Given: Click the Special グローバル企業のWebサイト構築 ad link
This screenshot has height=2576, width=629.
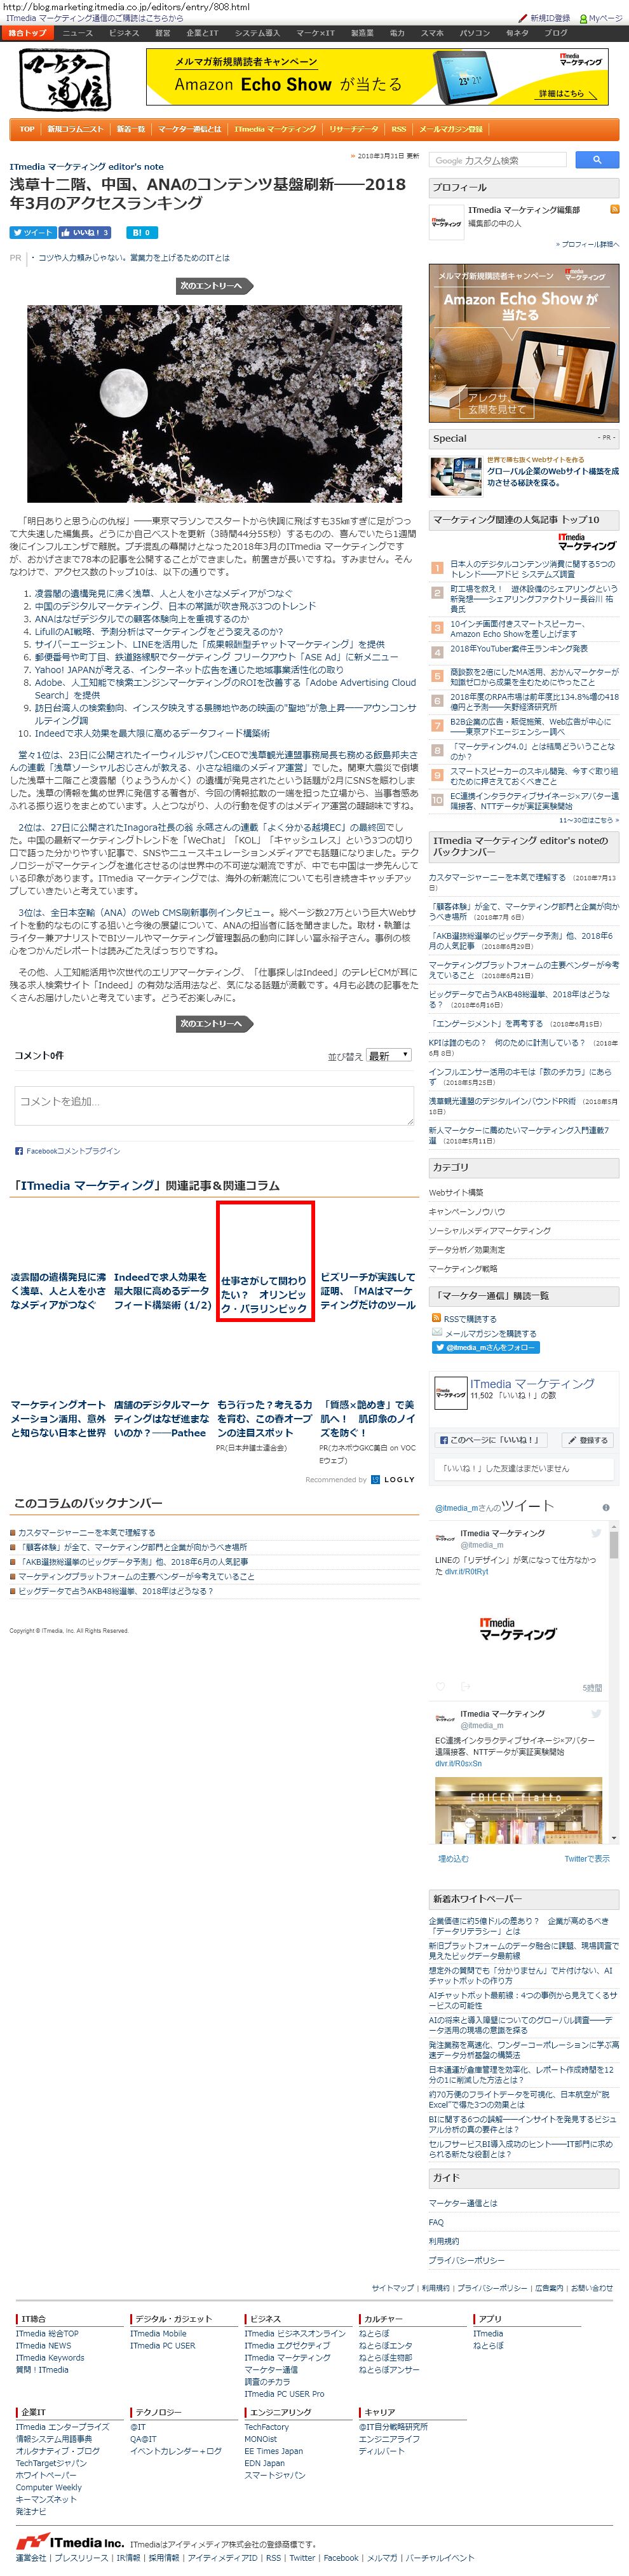Looking at the screenshot, I should 552,476.
